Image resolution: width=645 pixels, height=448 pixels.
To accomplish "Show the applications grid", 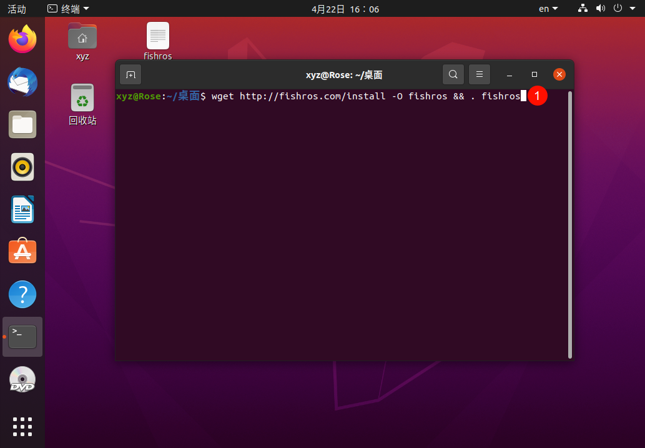I will 22,427.
